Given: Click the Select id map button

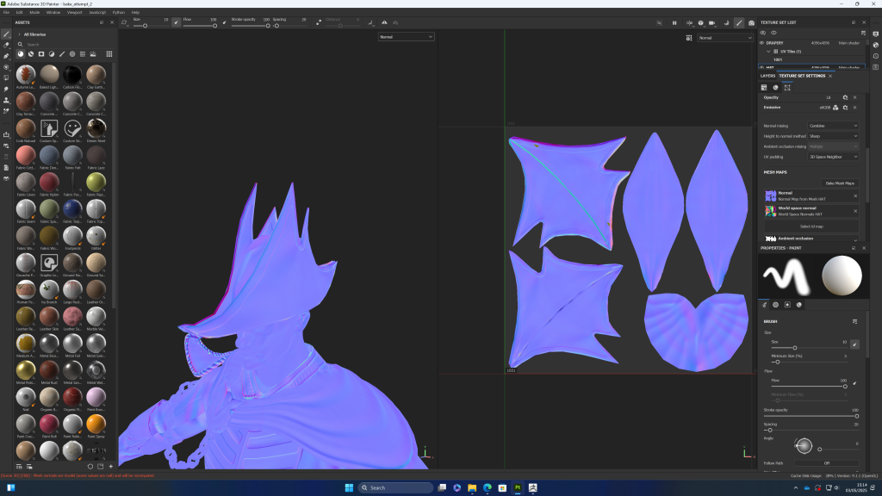Looking at the screenshot, I should pyautogui.click(x=810, y=226).
